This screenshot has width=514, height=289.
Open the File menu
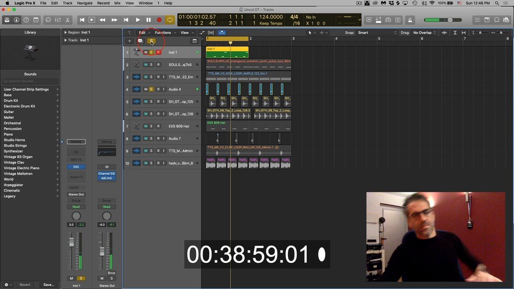point(43,3)
